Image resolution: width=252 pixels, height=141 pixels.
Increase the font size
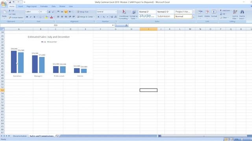click(49, 12)
